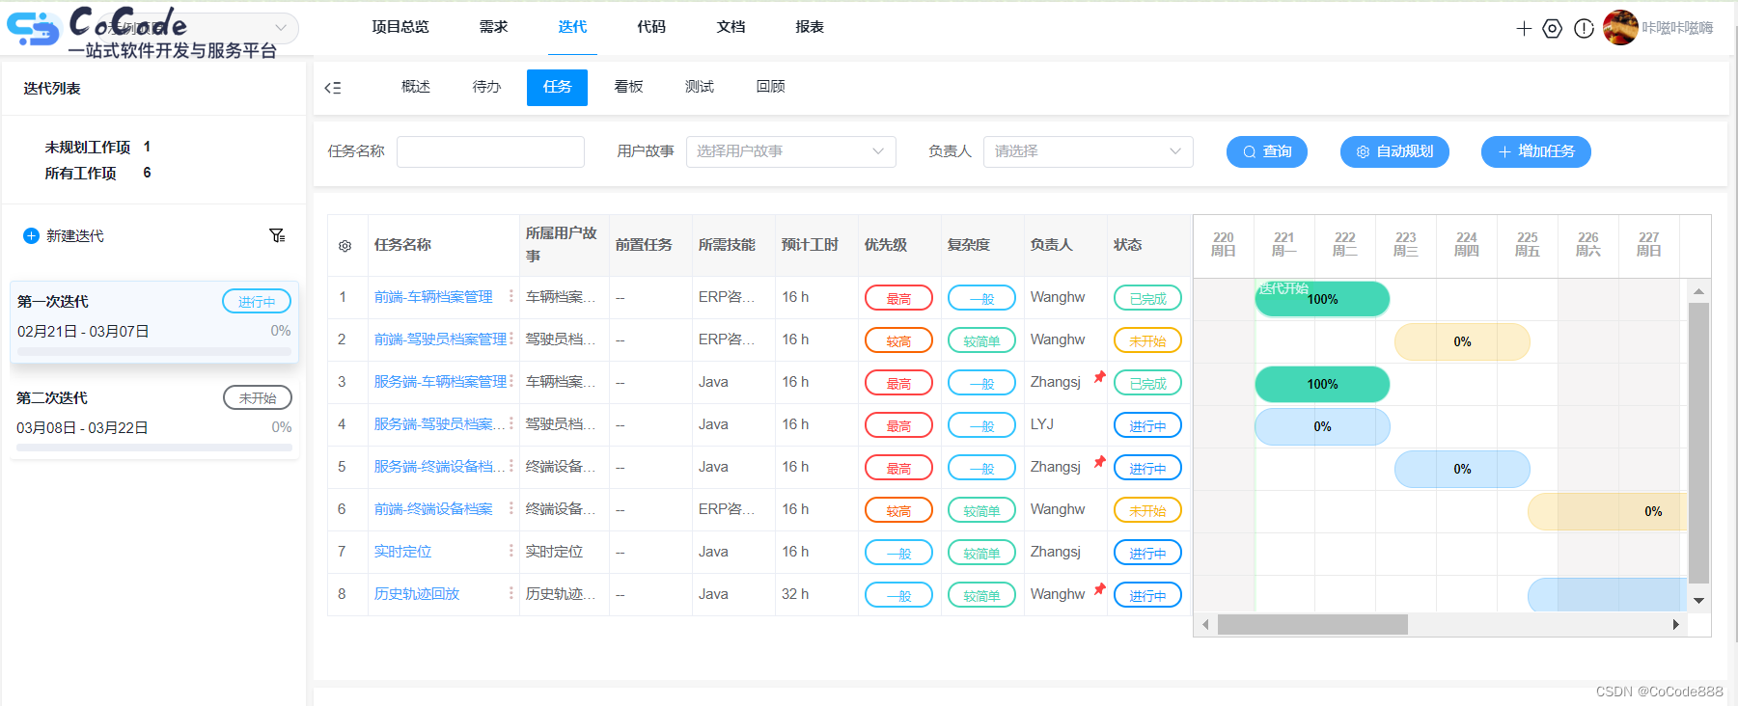Open the row menu dots for 前端-车辆档案管理
Image resolution: width=1738 pixels, height=706 pixels.
tap(510, 296)
